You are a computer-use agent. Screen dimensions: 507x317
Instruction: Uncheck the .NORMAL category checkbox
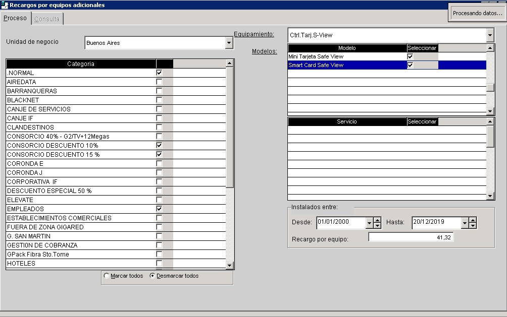[x=159, y=73]
